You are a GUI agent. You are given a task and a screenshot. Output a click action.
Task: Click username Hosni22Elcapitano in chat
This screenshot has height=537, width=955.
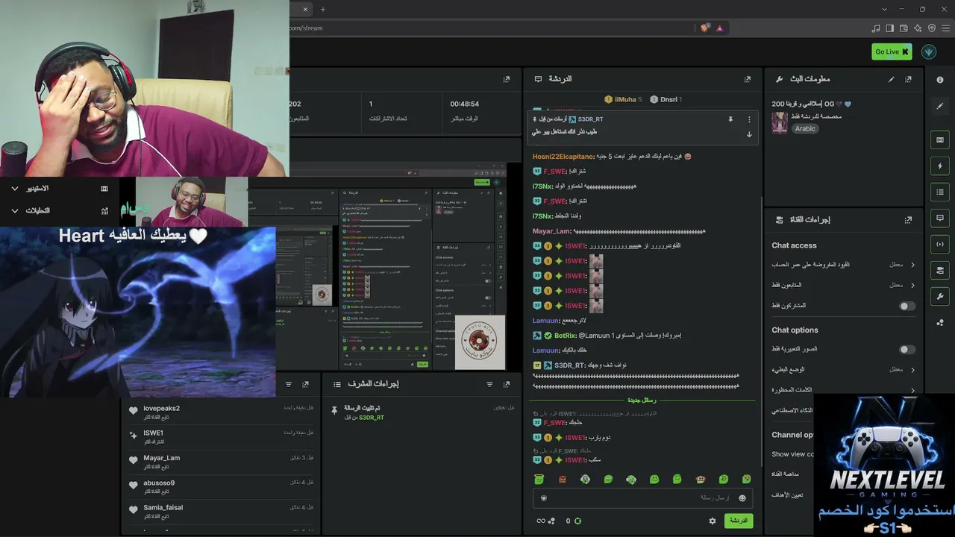(563, 157)
